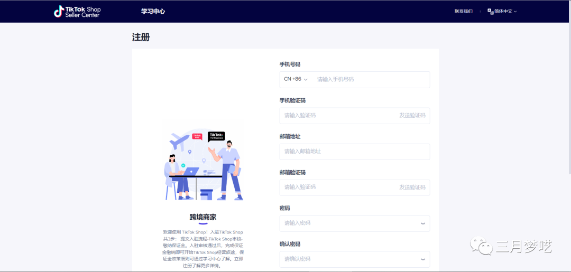Click the 欢迎使用 TikTok Shop description paragraph

203,249
